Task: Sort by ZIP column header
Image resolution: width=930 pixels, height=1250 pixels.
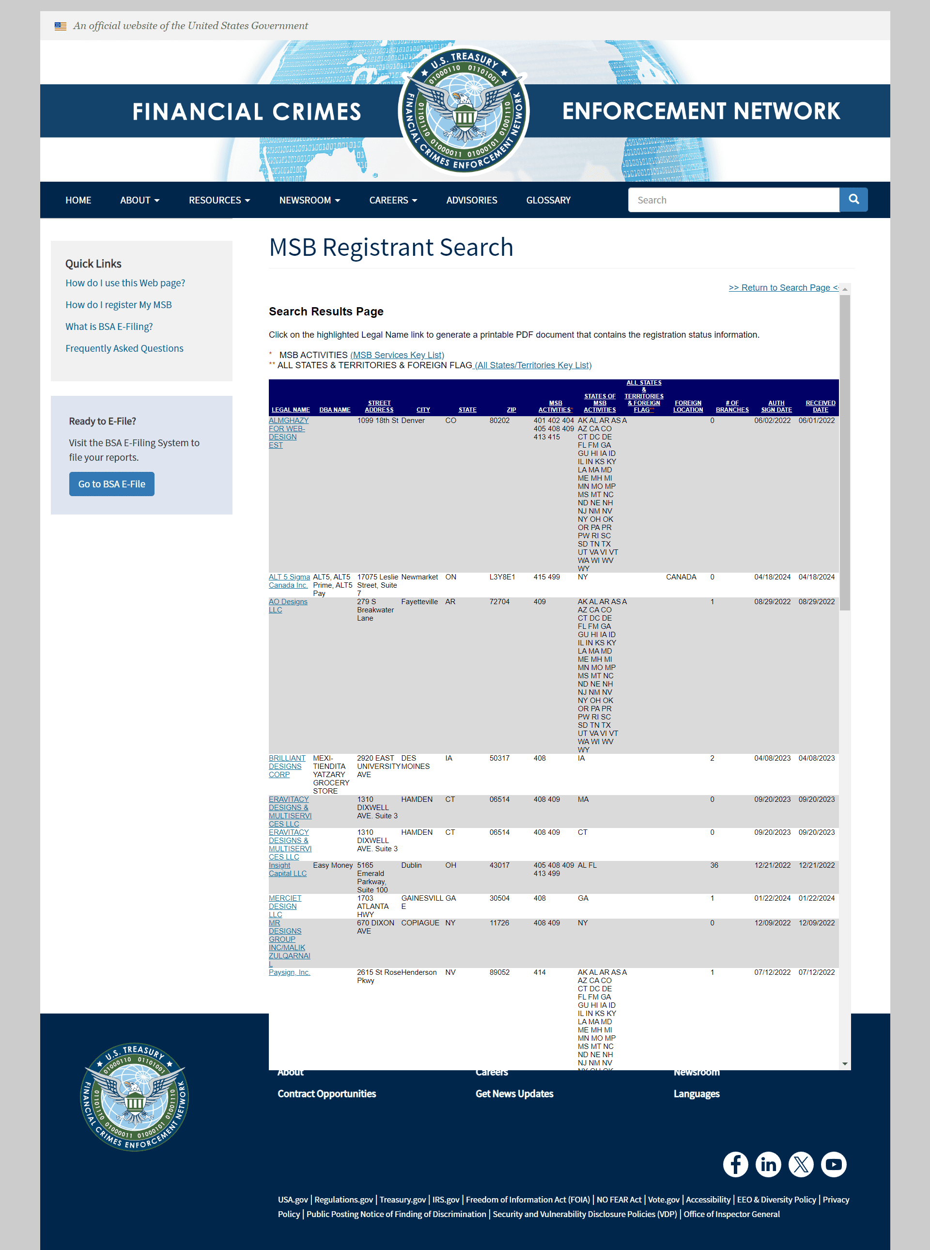Action: tap(511, 409)
